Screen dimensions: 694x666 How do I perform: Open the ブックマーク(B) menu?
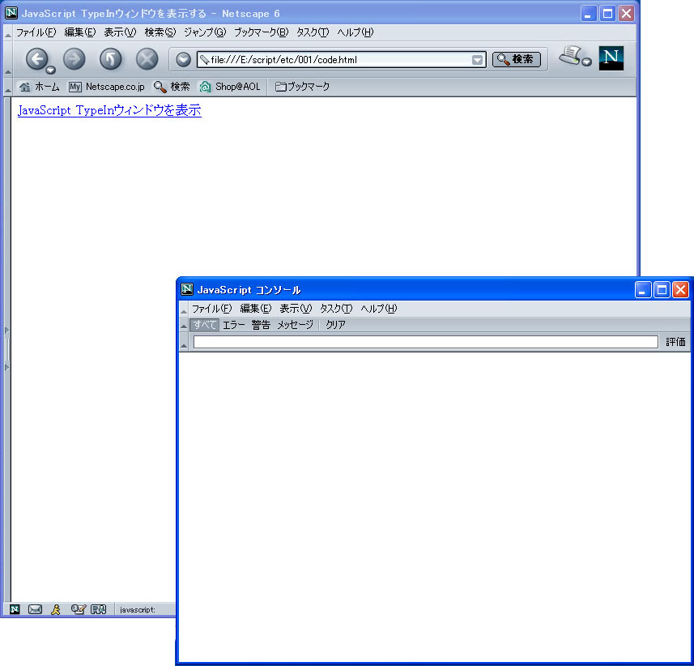point(261,32)
